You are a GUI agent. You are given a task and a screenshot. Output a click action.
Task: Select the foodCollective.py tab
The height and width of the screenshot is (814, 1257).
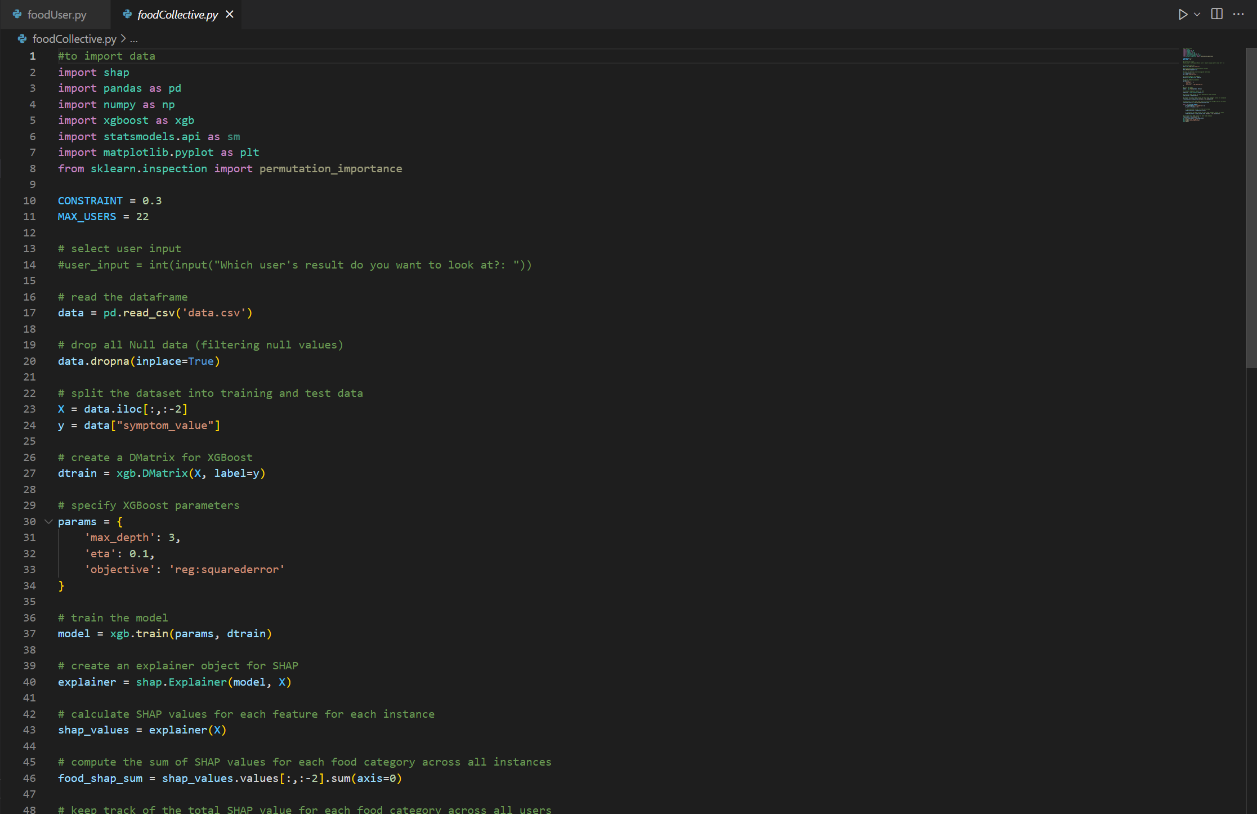click(177, 15)
